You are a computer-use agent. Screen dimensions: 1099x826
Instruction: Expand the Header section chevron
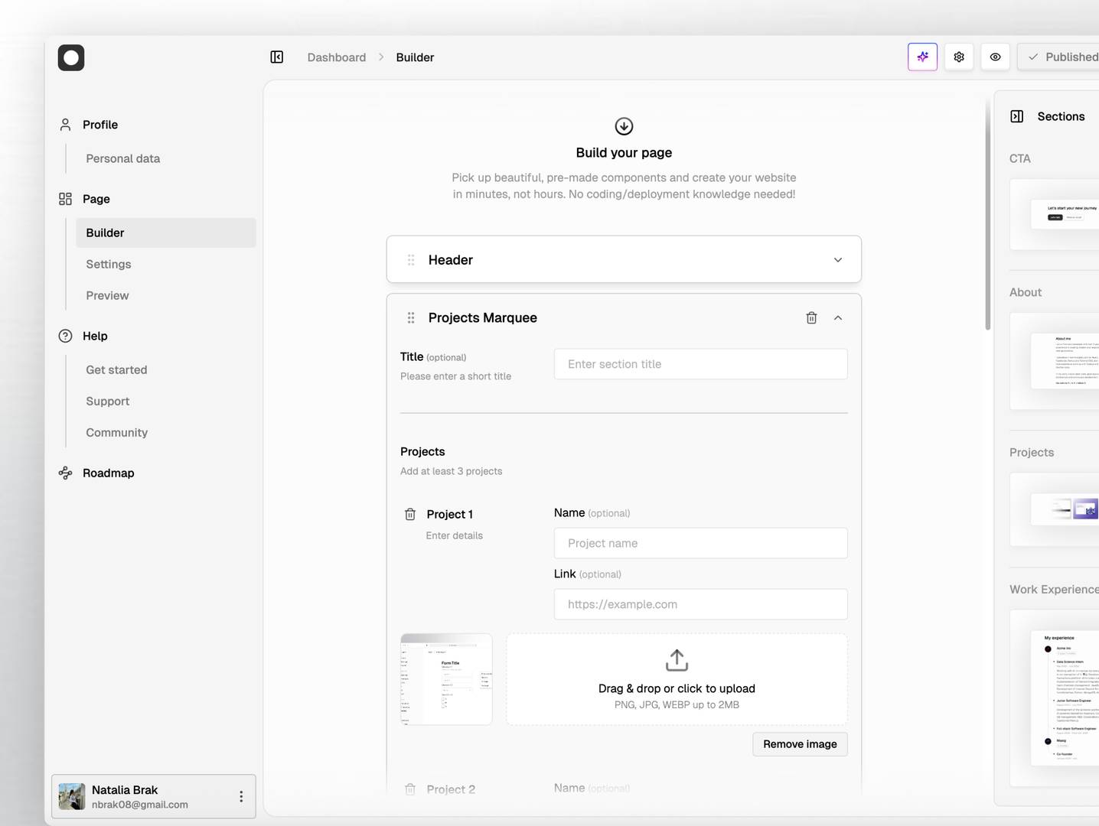pos(838,260)
